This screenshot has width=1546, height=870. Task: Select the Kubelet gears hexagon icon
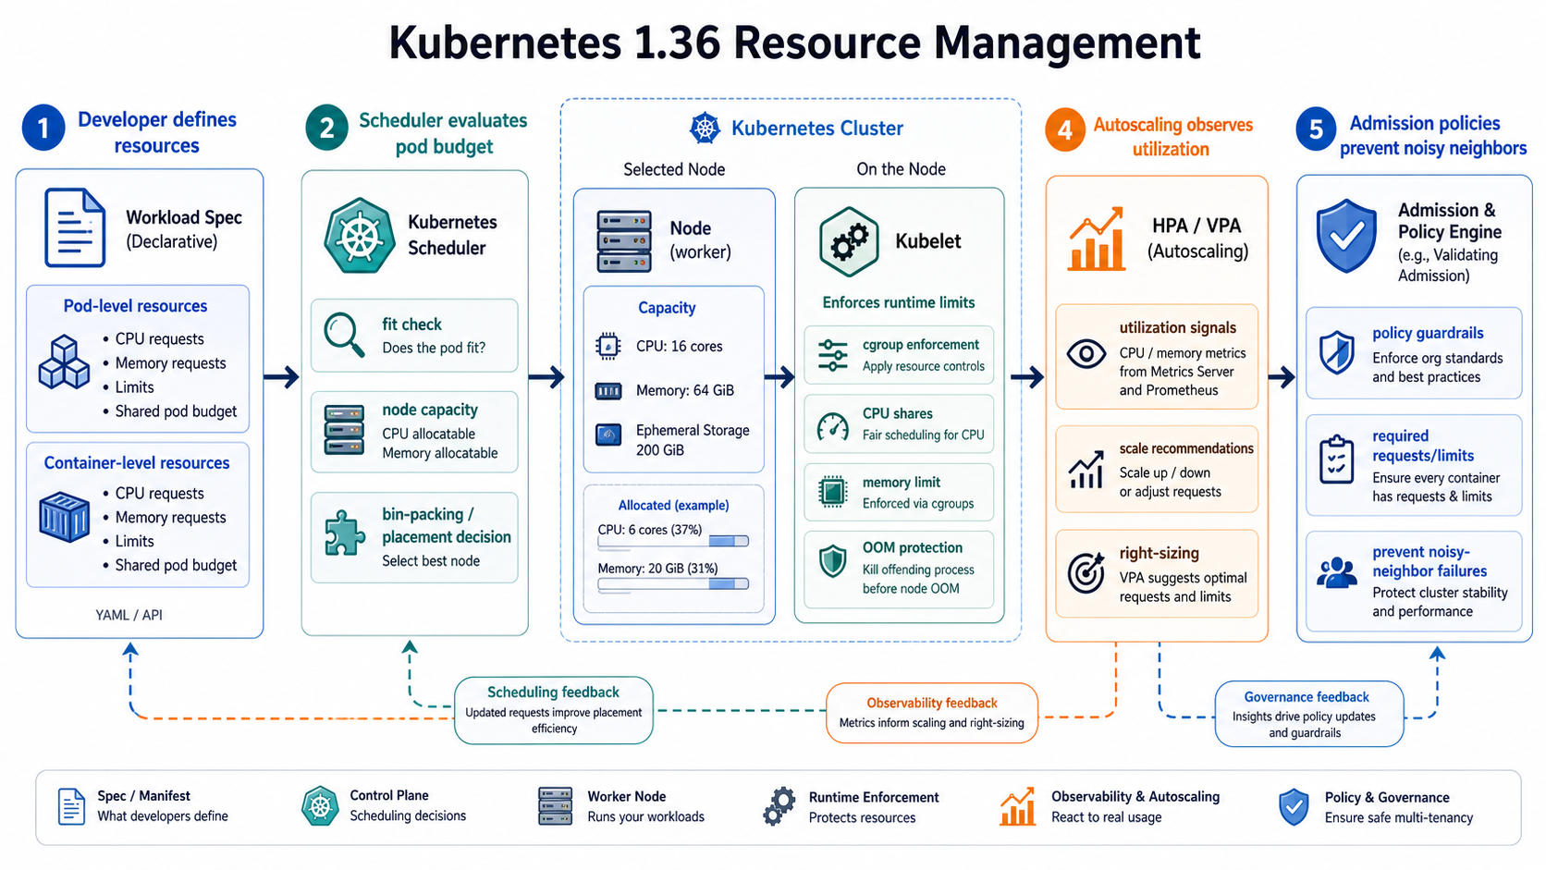(849, 242)
